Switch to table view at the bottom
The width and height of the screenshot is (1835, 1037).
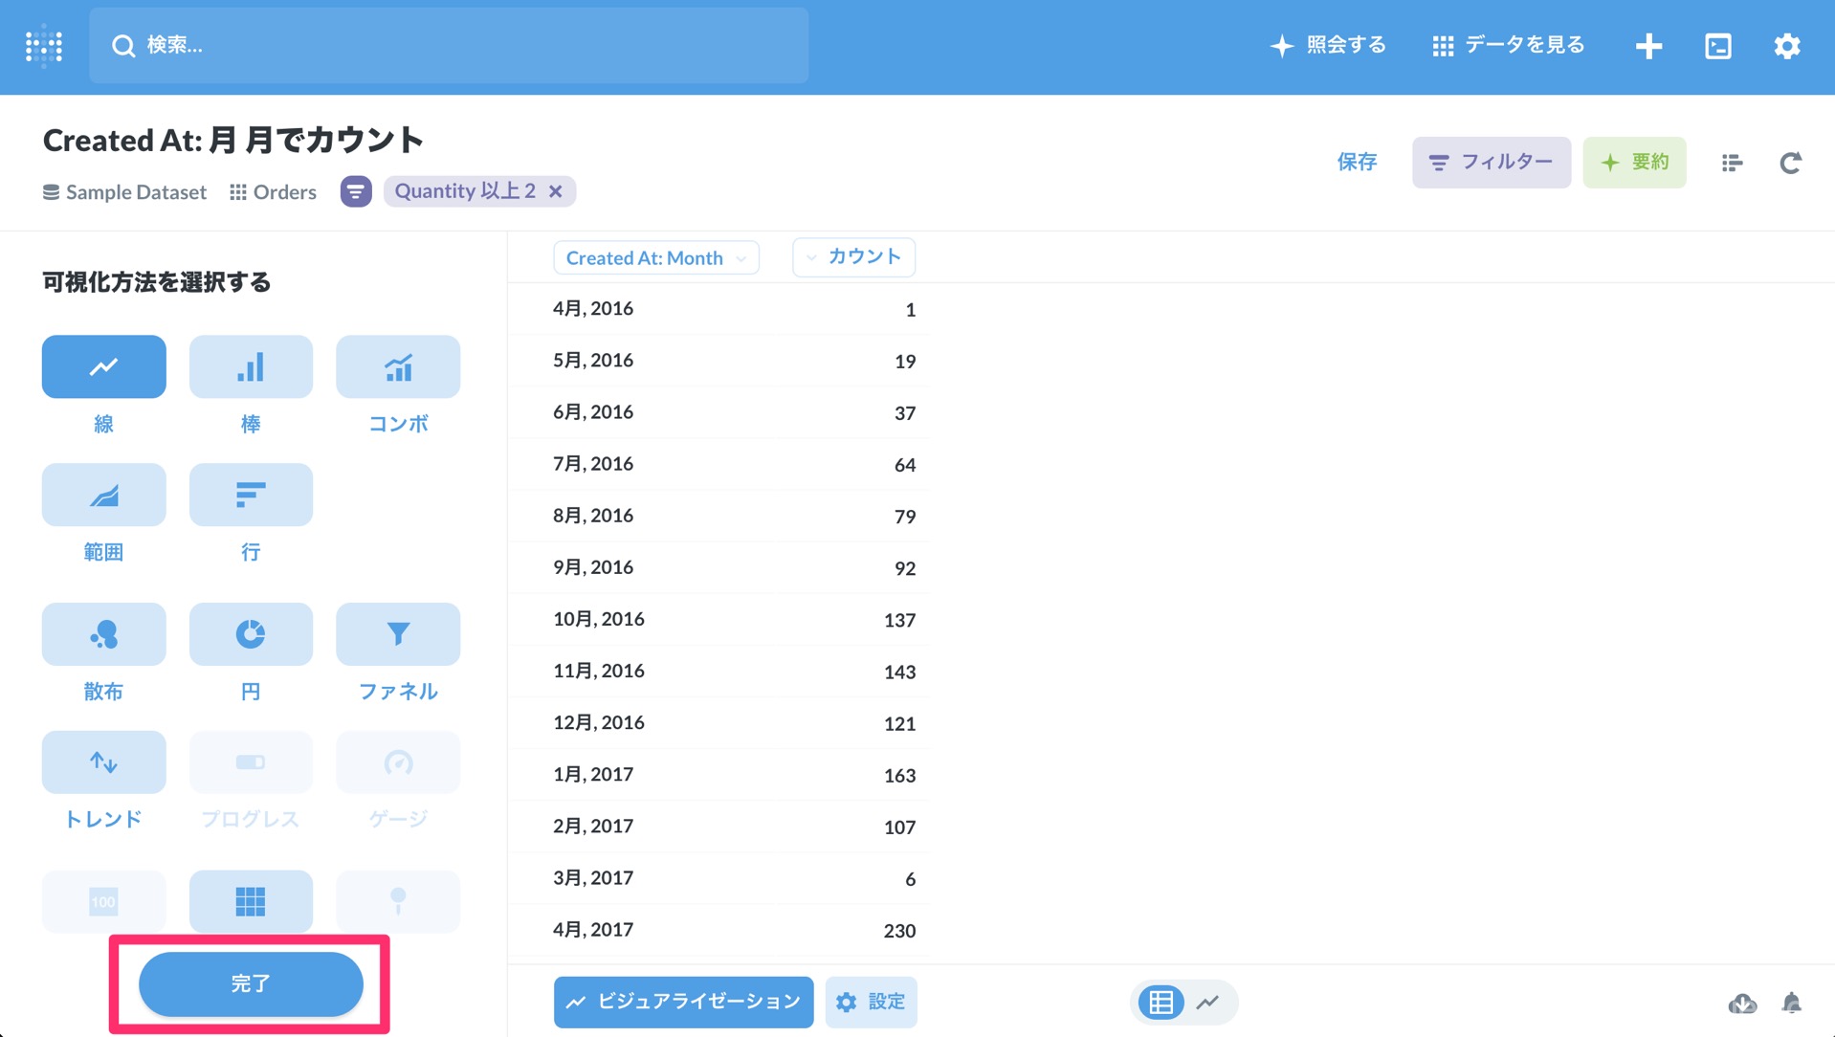tap(1160, 1002)
